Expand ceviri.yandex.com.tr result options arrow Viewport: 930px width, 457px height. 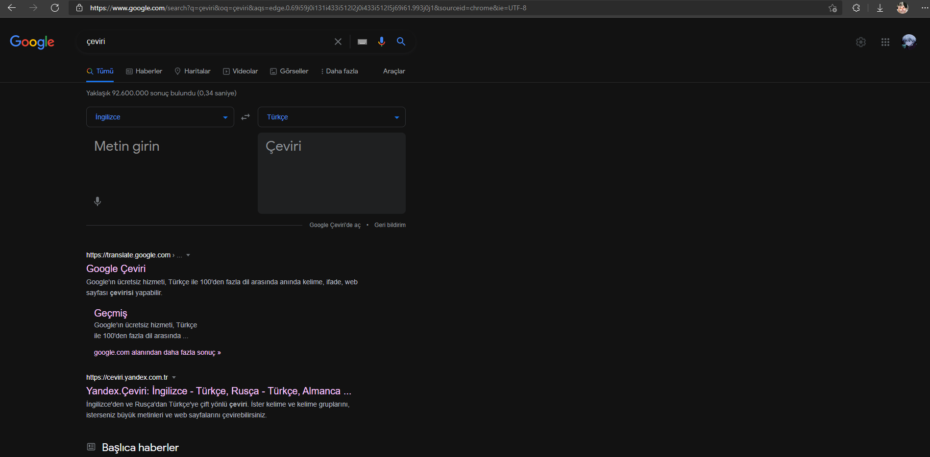click(x=174, y=377)
